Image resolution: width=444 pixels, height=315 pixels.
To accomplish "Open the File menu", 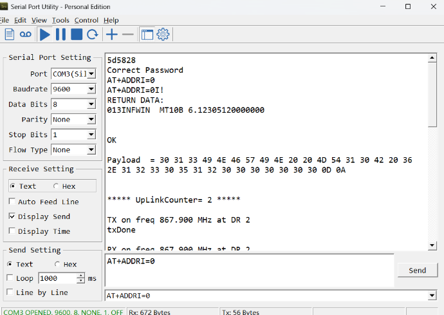I will [x=5, y=21].
